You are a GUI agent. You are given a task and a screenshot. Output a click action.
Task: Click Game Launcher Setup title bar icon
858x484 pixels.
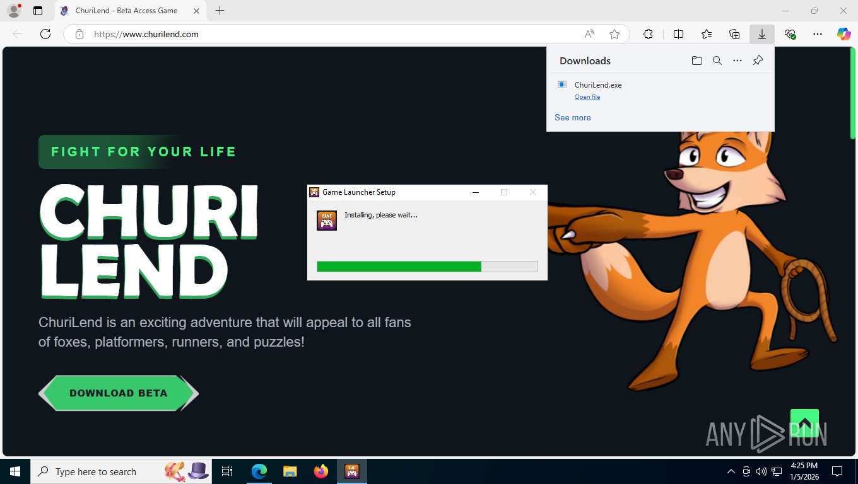click(314, 192)
